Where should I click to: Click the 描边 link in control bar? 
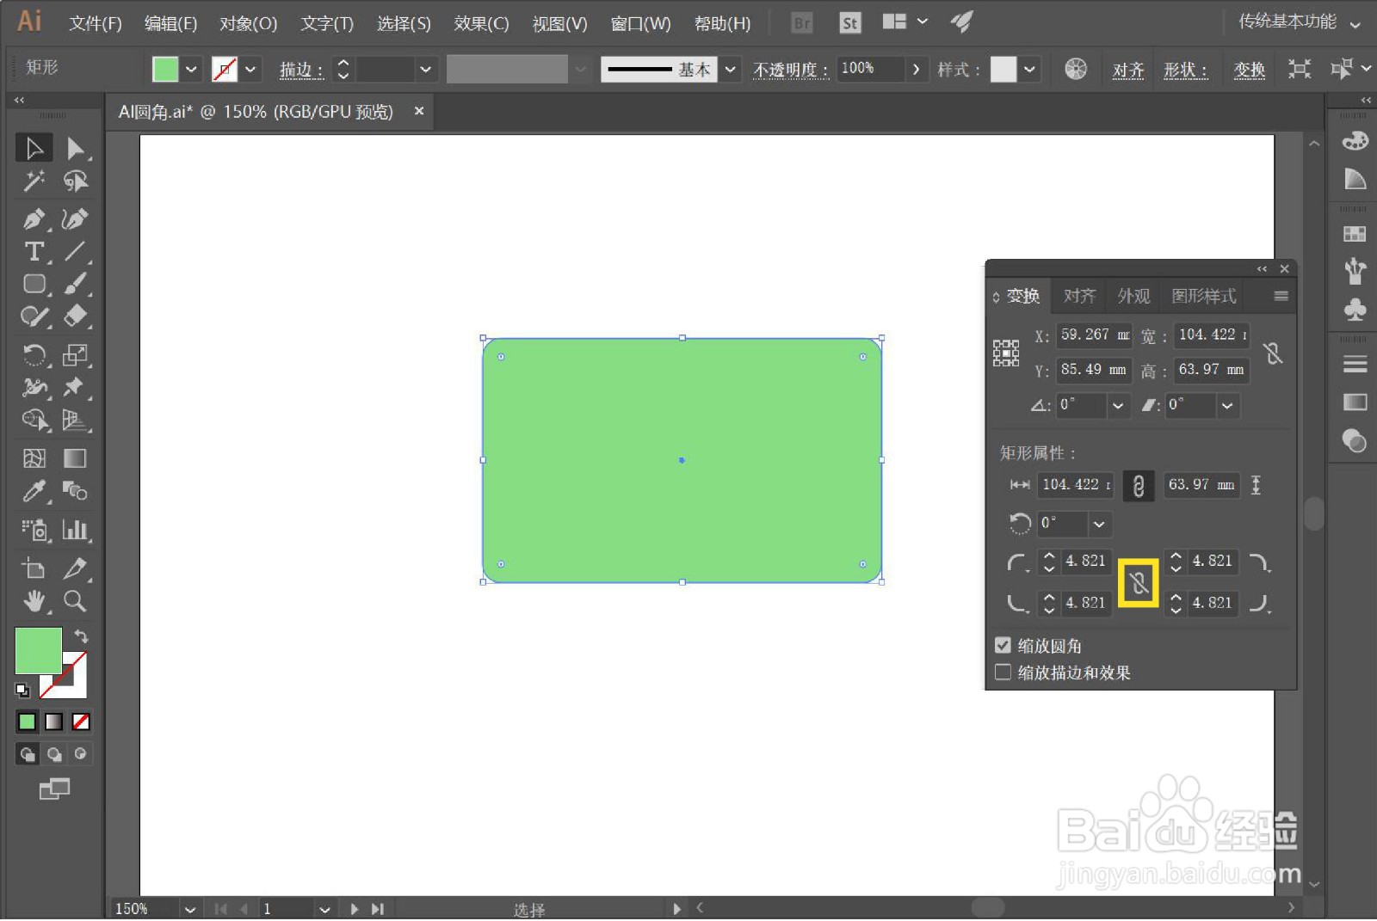(x=300, y=70)
